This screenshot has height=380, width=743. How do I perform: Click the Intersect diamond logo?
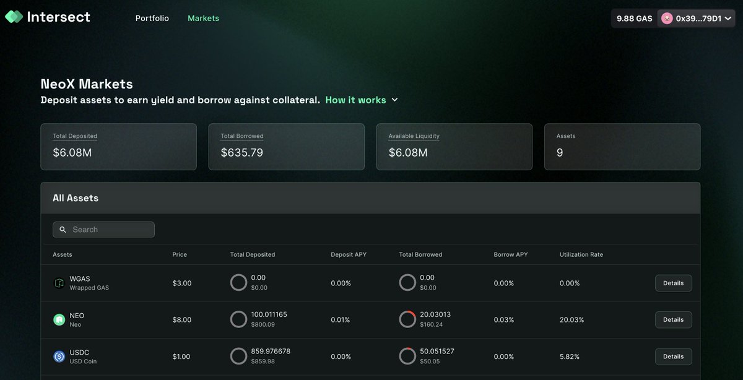(13, 17)
